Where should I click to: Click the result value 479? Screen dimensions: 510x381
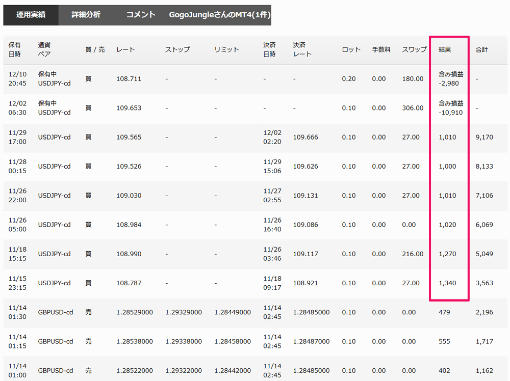444,312
